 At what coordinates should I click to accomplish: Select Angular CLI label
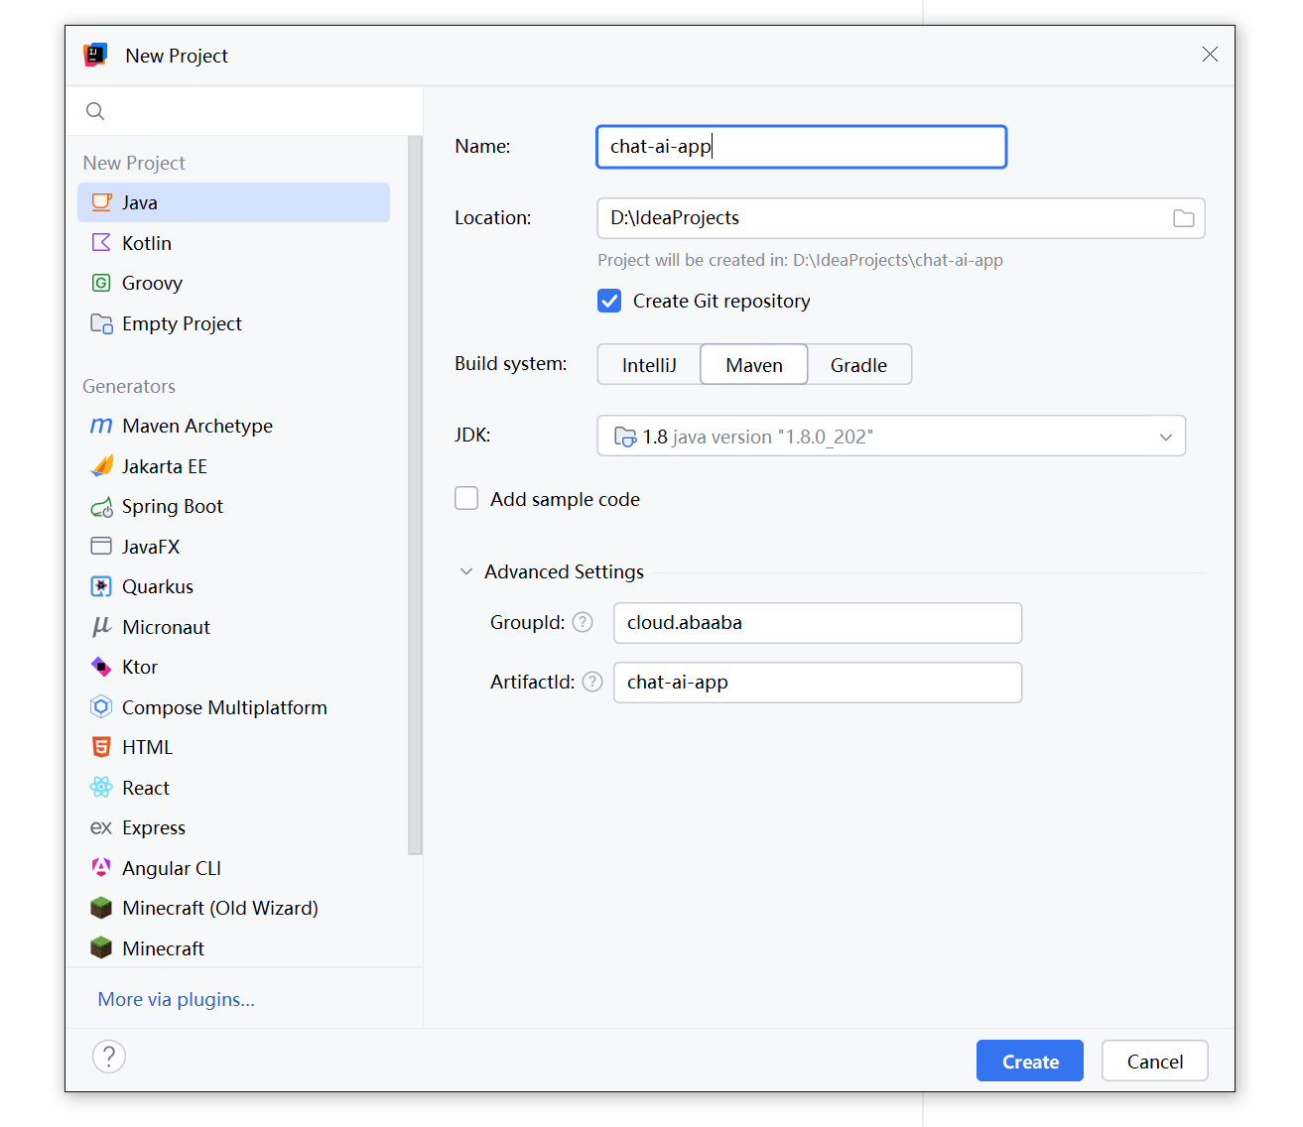point(172,868)
